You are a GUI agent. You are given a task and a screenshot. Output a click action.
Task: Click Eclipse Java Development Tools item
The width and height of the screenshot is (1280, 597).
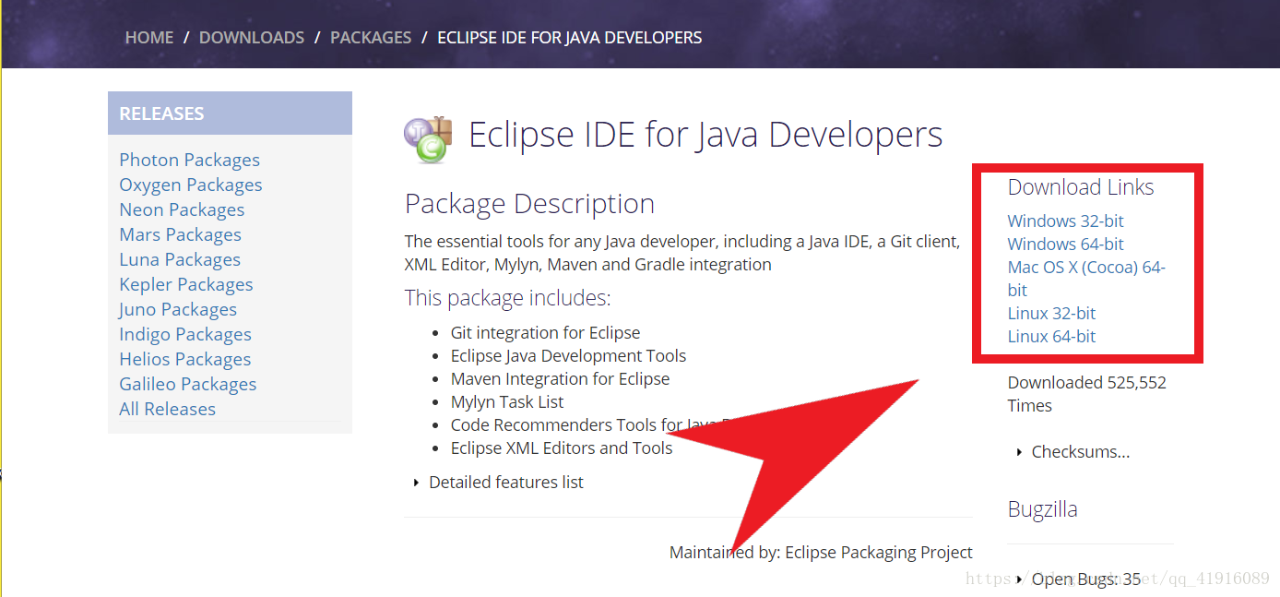click(568, 355)
